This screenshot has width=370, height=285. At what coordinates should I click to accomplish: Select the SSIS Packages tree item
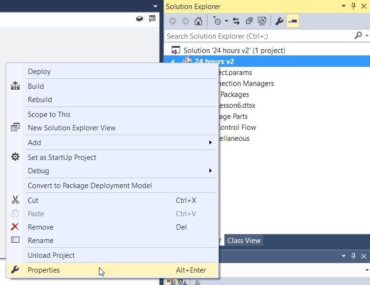[234, 95]
